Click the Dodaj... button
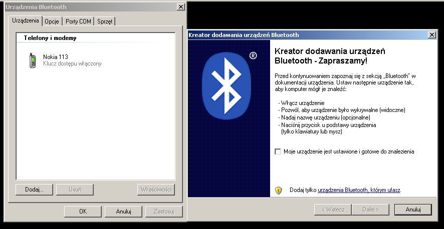The width and height of the screenshot is (444, 229). click(x=34, y=189)
